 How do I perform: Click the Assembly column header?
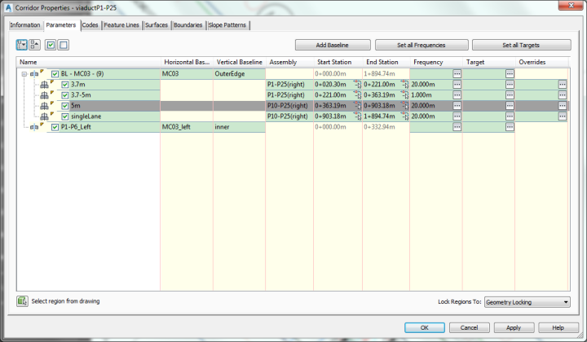pyautogui.click(x=289, y=62)
